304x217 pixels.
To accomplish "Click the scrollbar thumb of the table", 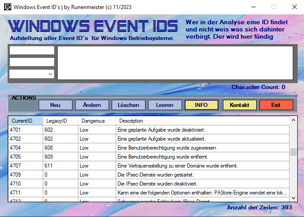I will click(x=293, y=152).
